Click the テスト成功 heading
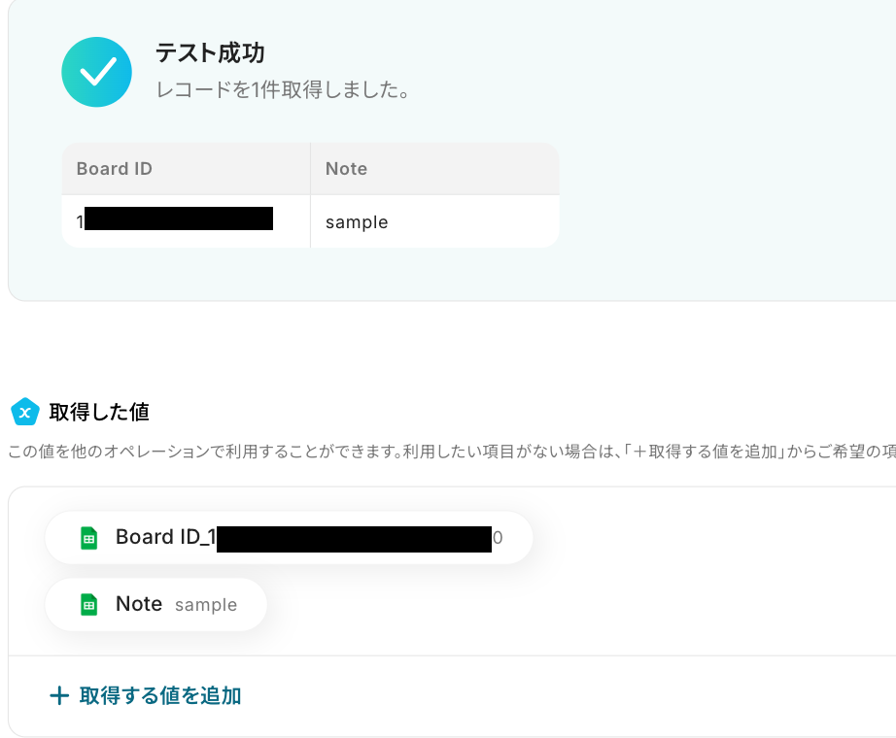This screenshot has height=738, width=896. [x=211, y=53]
